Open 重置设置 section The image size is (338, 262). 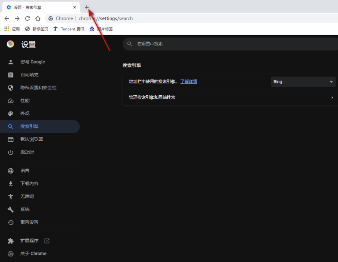tap(40, 223)
